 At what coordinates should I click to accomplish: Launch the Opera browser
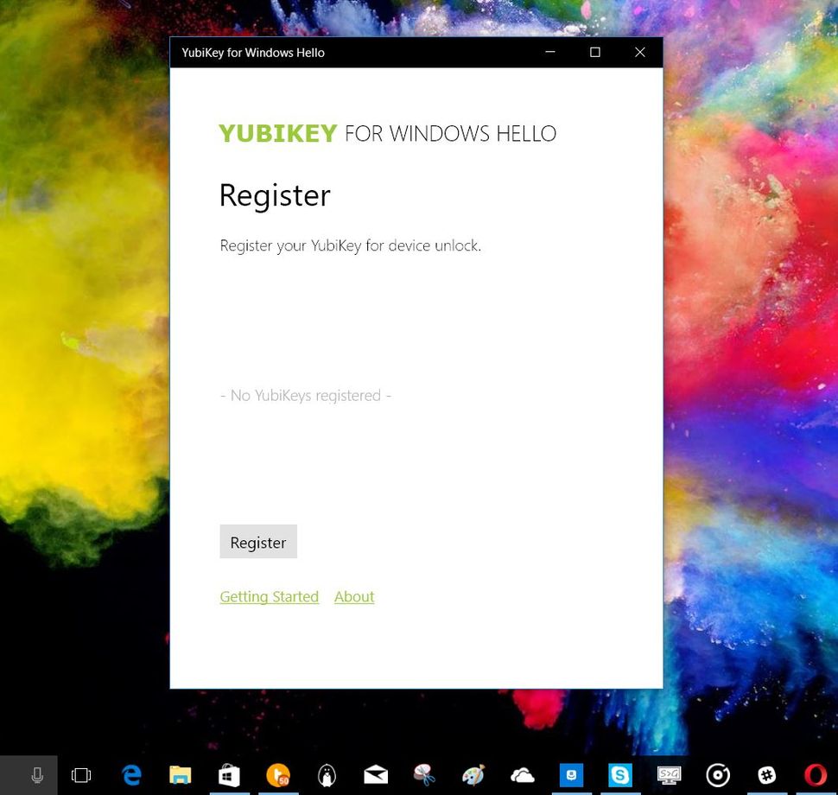pyautogui.click(x=815, y=775)
